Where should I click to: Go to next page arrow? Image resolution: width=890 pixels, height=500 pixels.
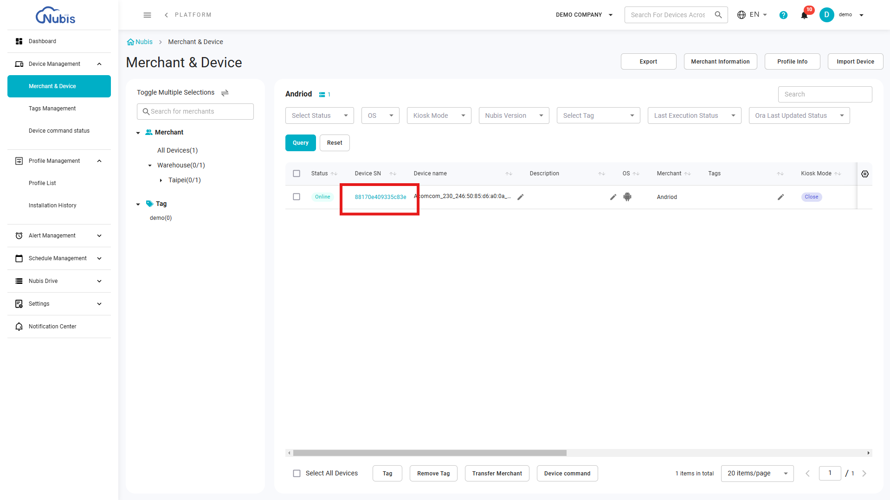pyautogui.click(x=864, y=474)
